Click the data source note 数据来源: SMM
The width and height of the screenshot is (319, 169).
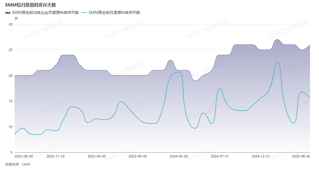18,165
